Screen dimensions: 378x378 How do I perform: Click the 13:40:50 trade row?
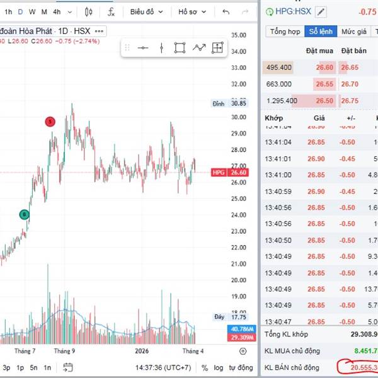click(x=319, y=241)
